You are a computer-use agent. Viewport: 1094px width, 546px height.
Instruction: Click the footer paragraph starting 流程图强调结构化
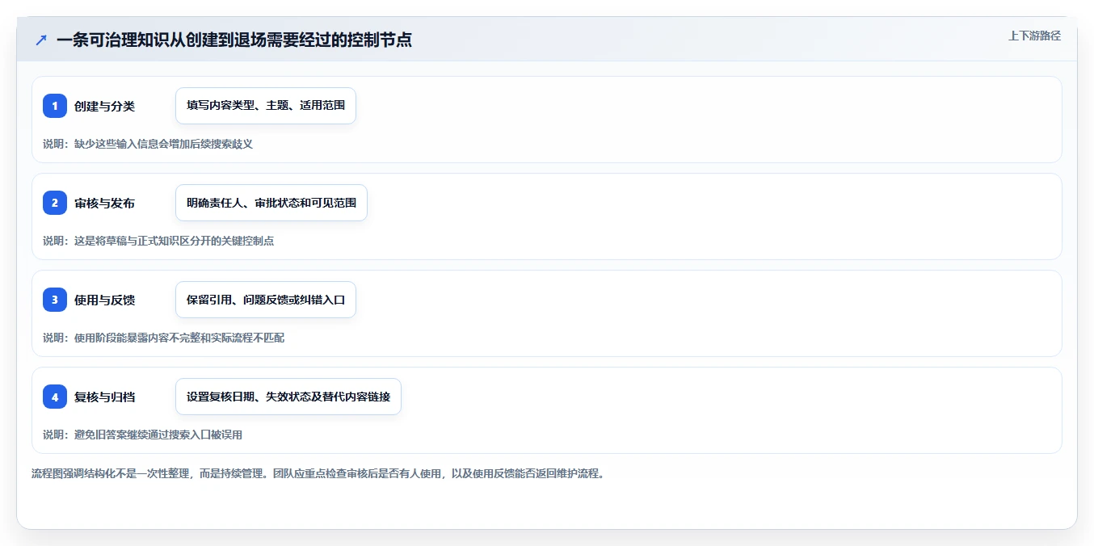tap(318, 473)
